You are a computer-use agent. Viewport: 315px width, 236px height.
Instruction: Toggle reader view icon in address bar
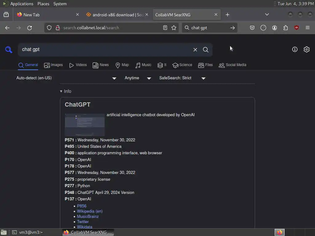[165, 28]
